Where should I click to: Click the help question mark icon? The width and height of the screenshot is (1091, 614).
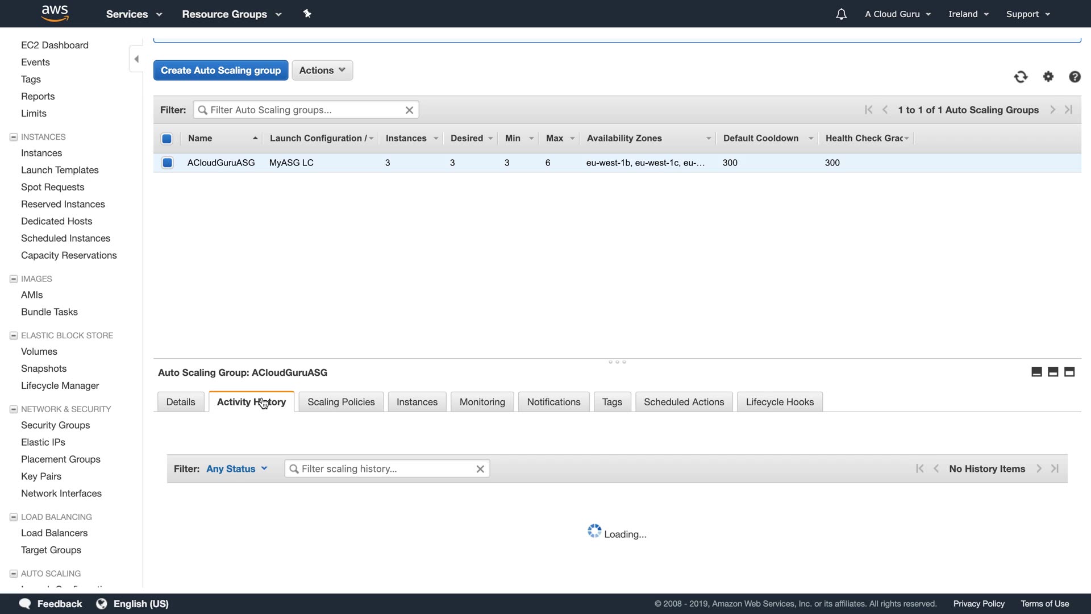(x=1075, y=77)
